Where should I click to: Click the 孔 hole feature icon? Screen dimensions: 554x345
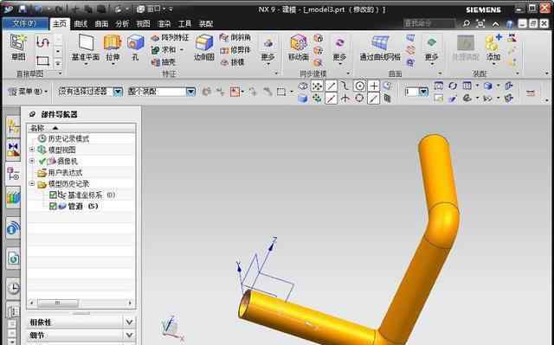pos(136,43)
